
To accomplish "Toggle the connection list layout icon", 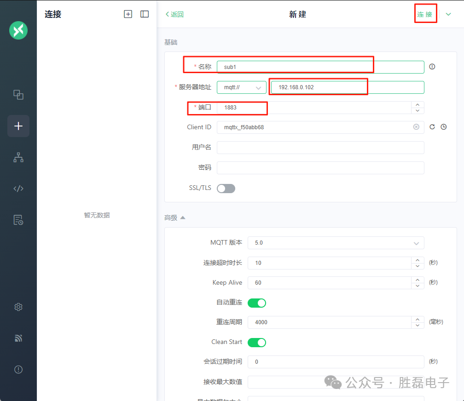I will (x=145, y=14).
